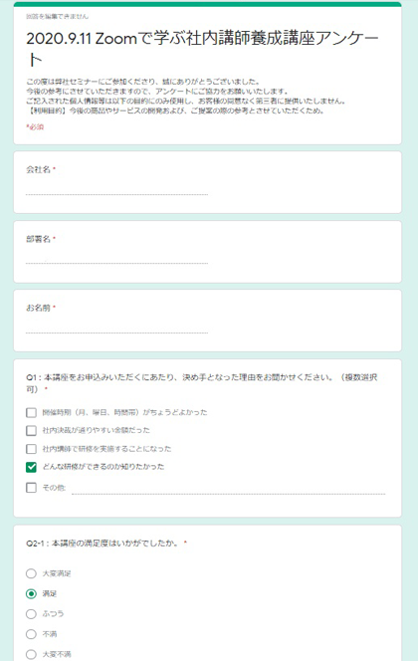Screen dimensions: 418x663
Task: Check the 開催時期がちょうどよかった checkbox
Action: (31, 412)
